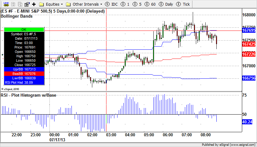This screenshot has height=147, width=257.
Task: Click the Bollinger Bands study label
Action: [17, 16]
